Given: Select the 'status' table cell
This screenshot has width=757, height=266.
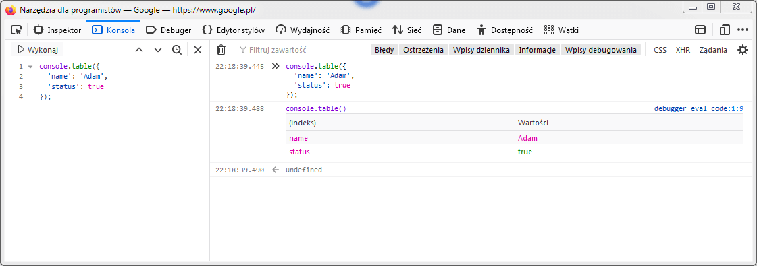Looking at the screenshot, I should (400, 152).
